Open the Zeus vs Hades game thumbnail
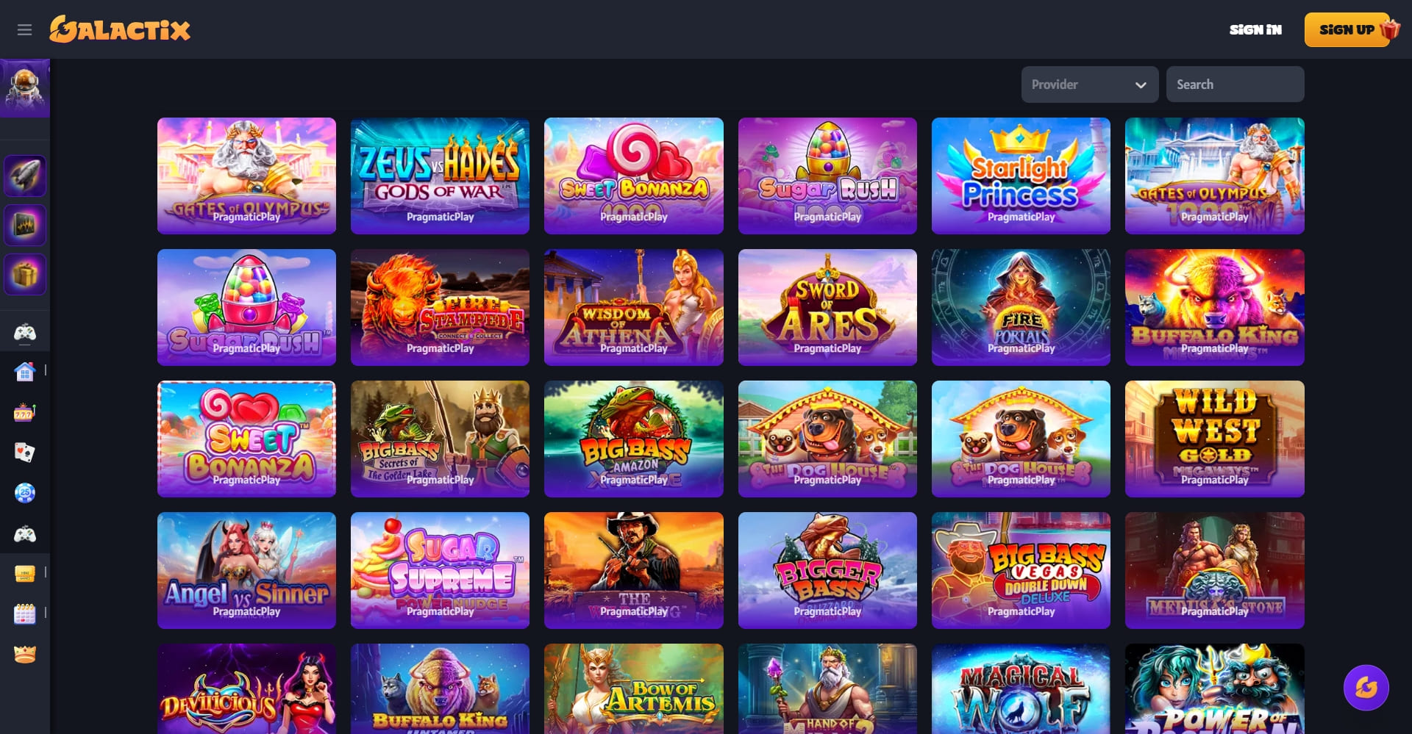 pos(440,176)
